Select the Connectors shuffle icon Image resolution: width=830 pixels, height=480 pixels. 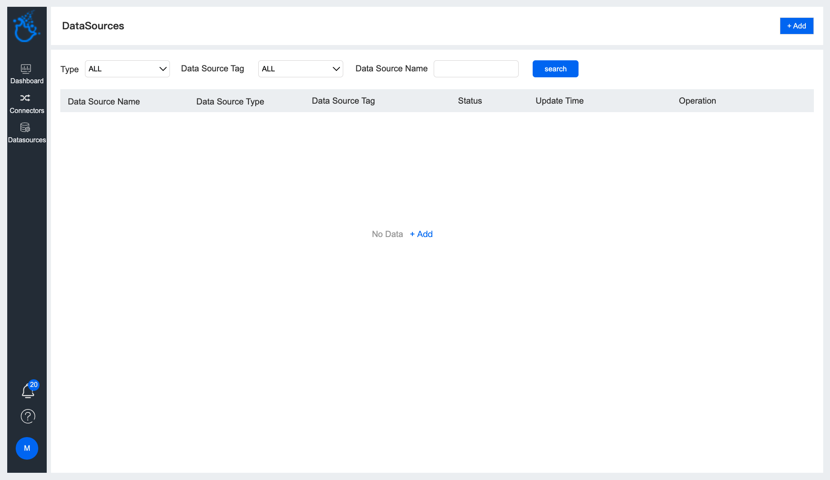coord(25,98)
